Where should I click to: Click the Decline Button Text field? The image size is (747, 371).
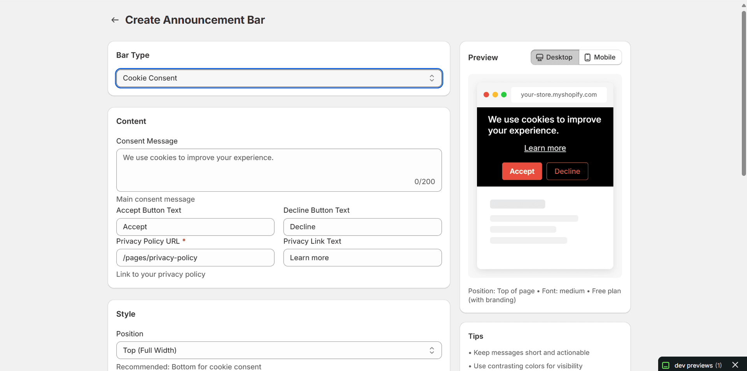point(362,227)
